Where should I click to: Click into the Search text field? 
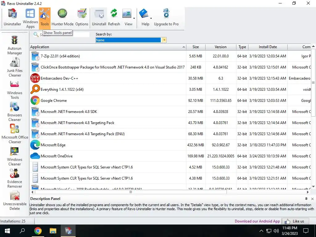(64, 35)
